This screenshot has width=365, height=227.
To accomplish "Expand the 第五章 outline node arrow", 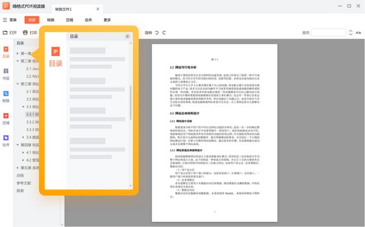I will 18,168.
